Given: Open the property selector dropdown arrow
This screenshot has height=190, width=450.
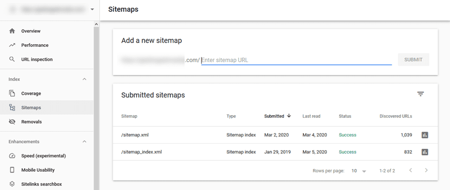Looking at the screenshot, I should 92,10.
